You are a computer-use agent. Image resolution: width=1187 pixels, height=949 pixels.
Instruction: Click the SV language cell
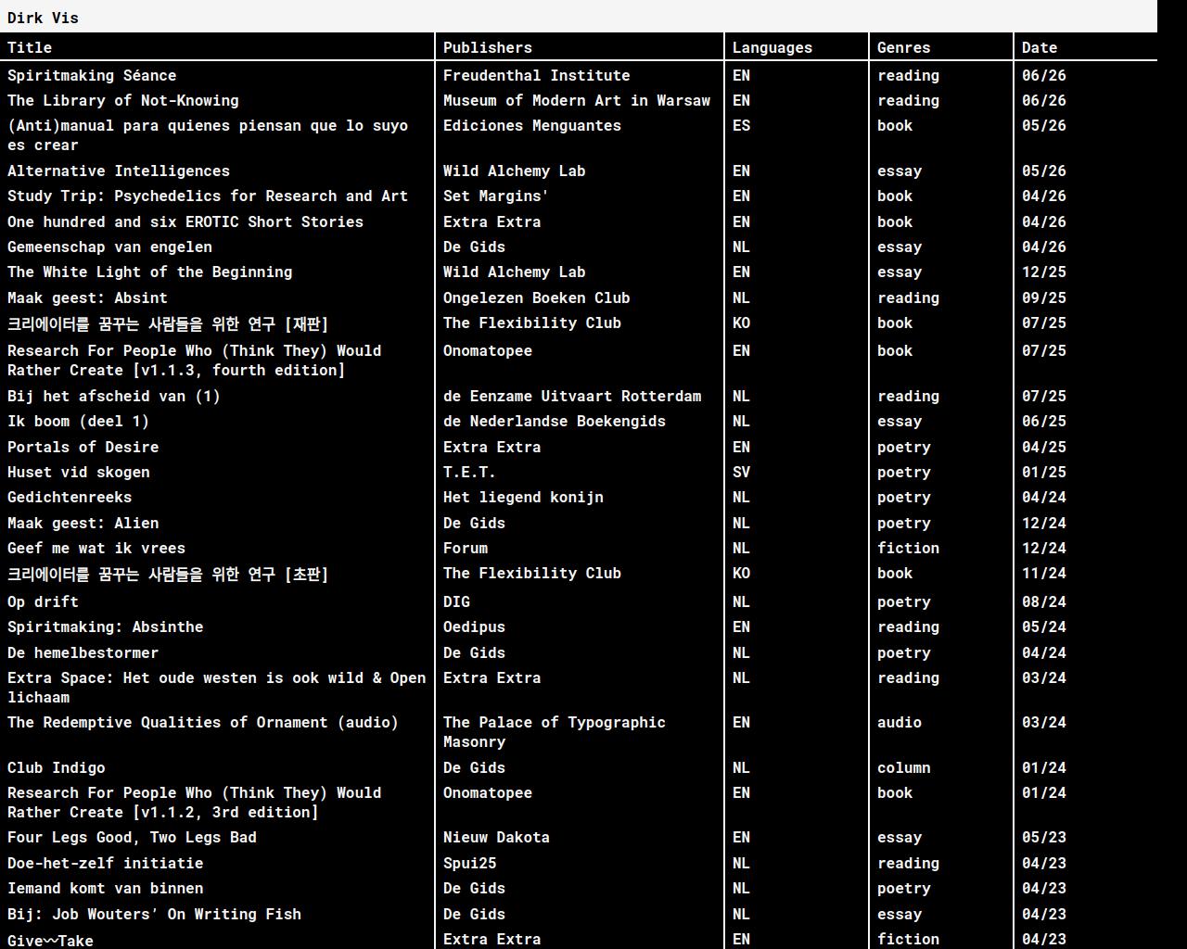point(741,472)
